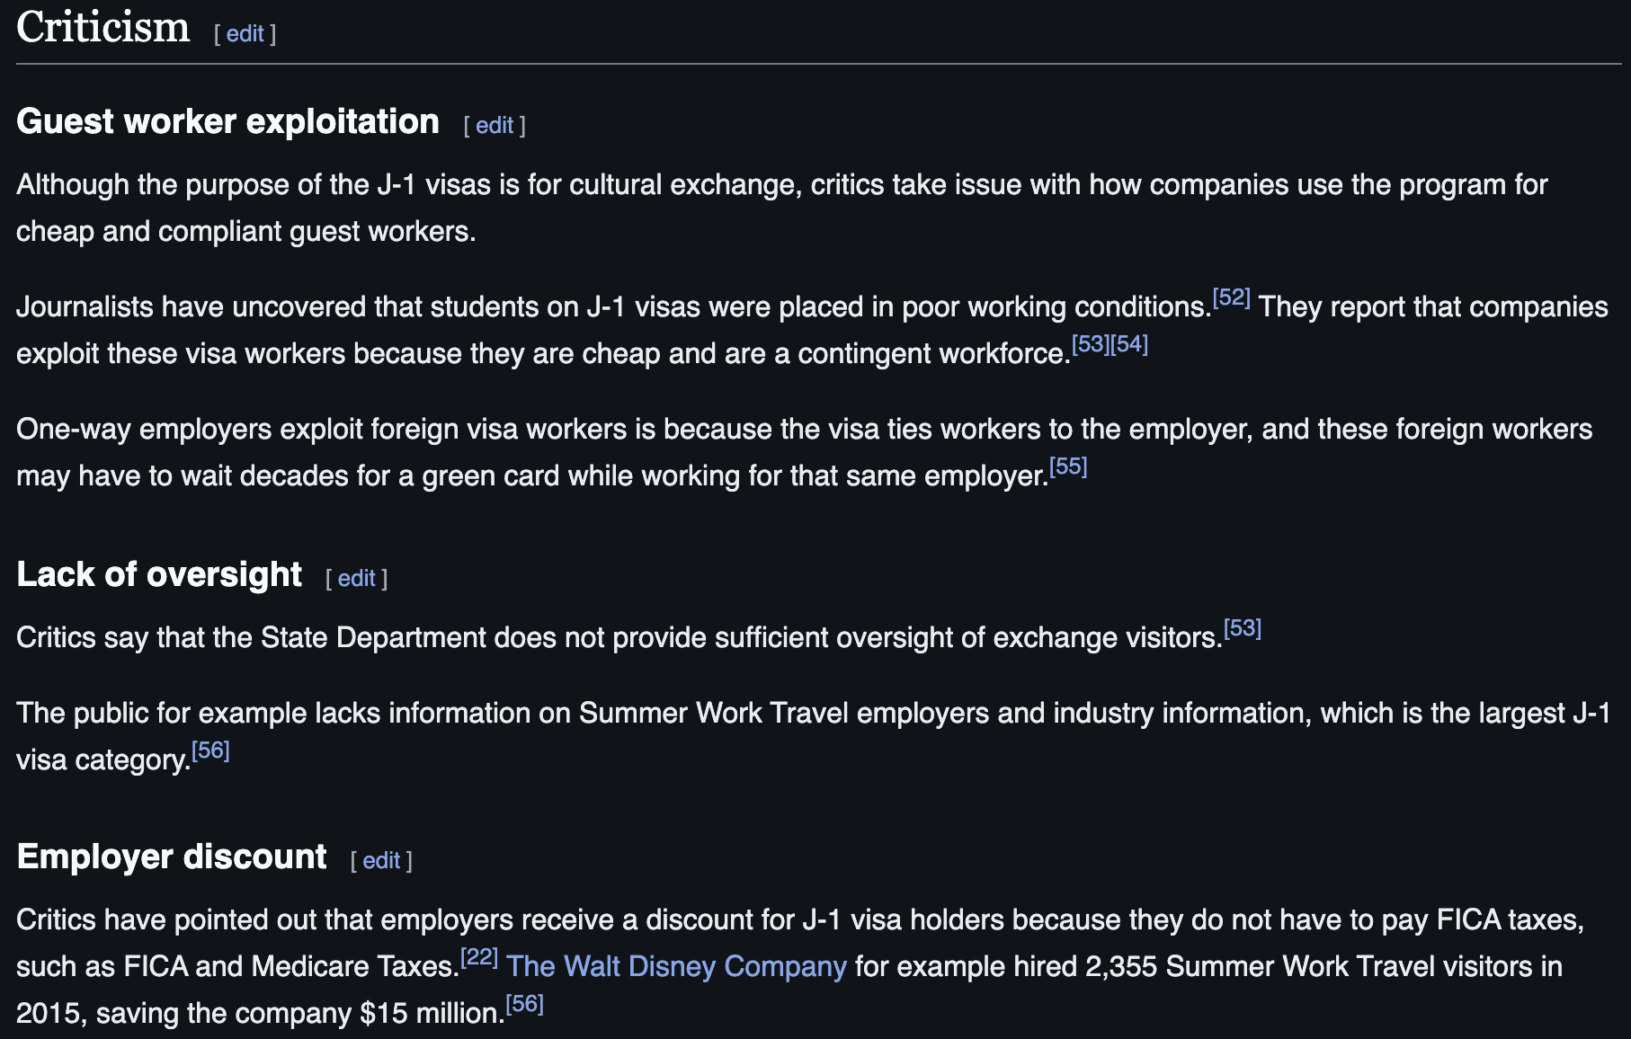The height and width of the screenshot is (1039, 1631).
Task: Click the words 'One-way employers exploit'
Action: coord(189,430)
